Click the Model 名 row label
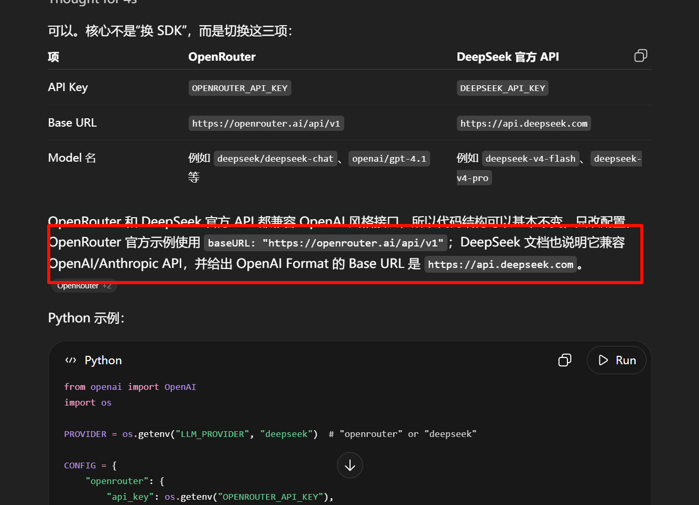The width and height of the screenshot is (699, 505). pos(72,158)
